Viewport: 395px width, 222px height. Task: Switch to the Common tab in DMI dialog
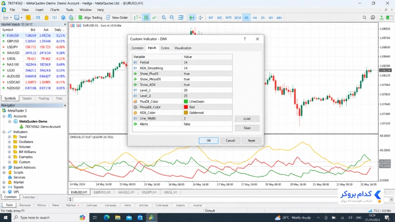coord(137,48)
